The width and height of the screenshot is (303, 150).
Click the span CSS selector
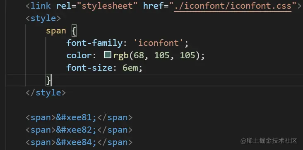pyautogui.click(x=56, y=31)
